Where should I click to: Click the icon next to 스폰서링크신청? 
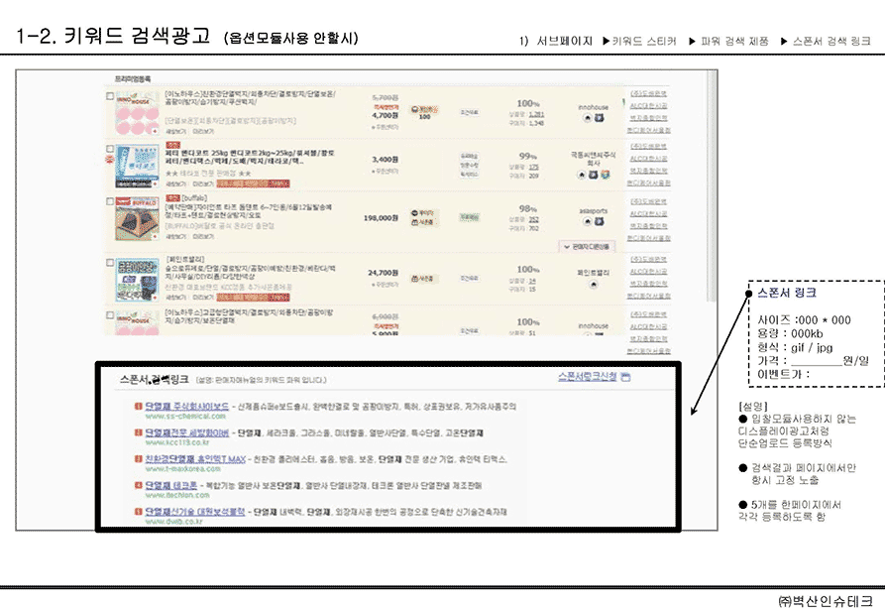click(625, 377)
